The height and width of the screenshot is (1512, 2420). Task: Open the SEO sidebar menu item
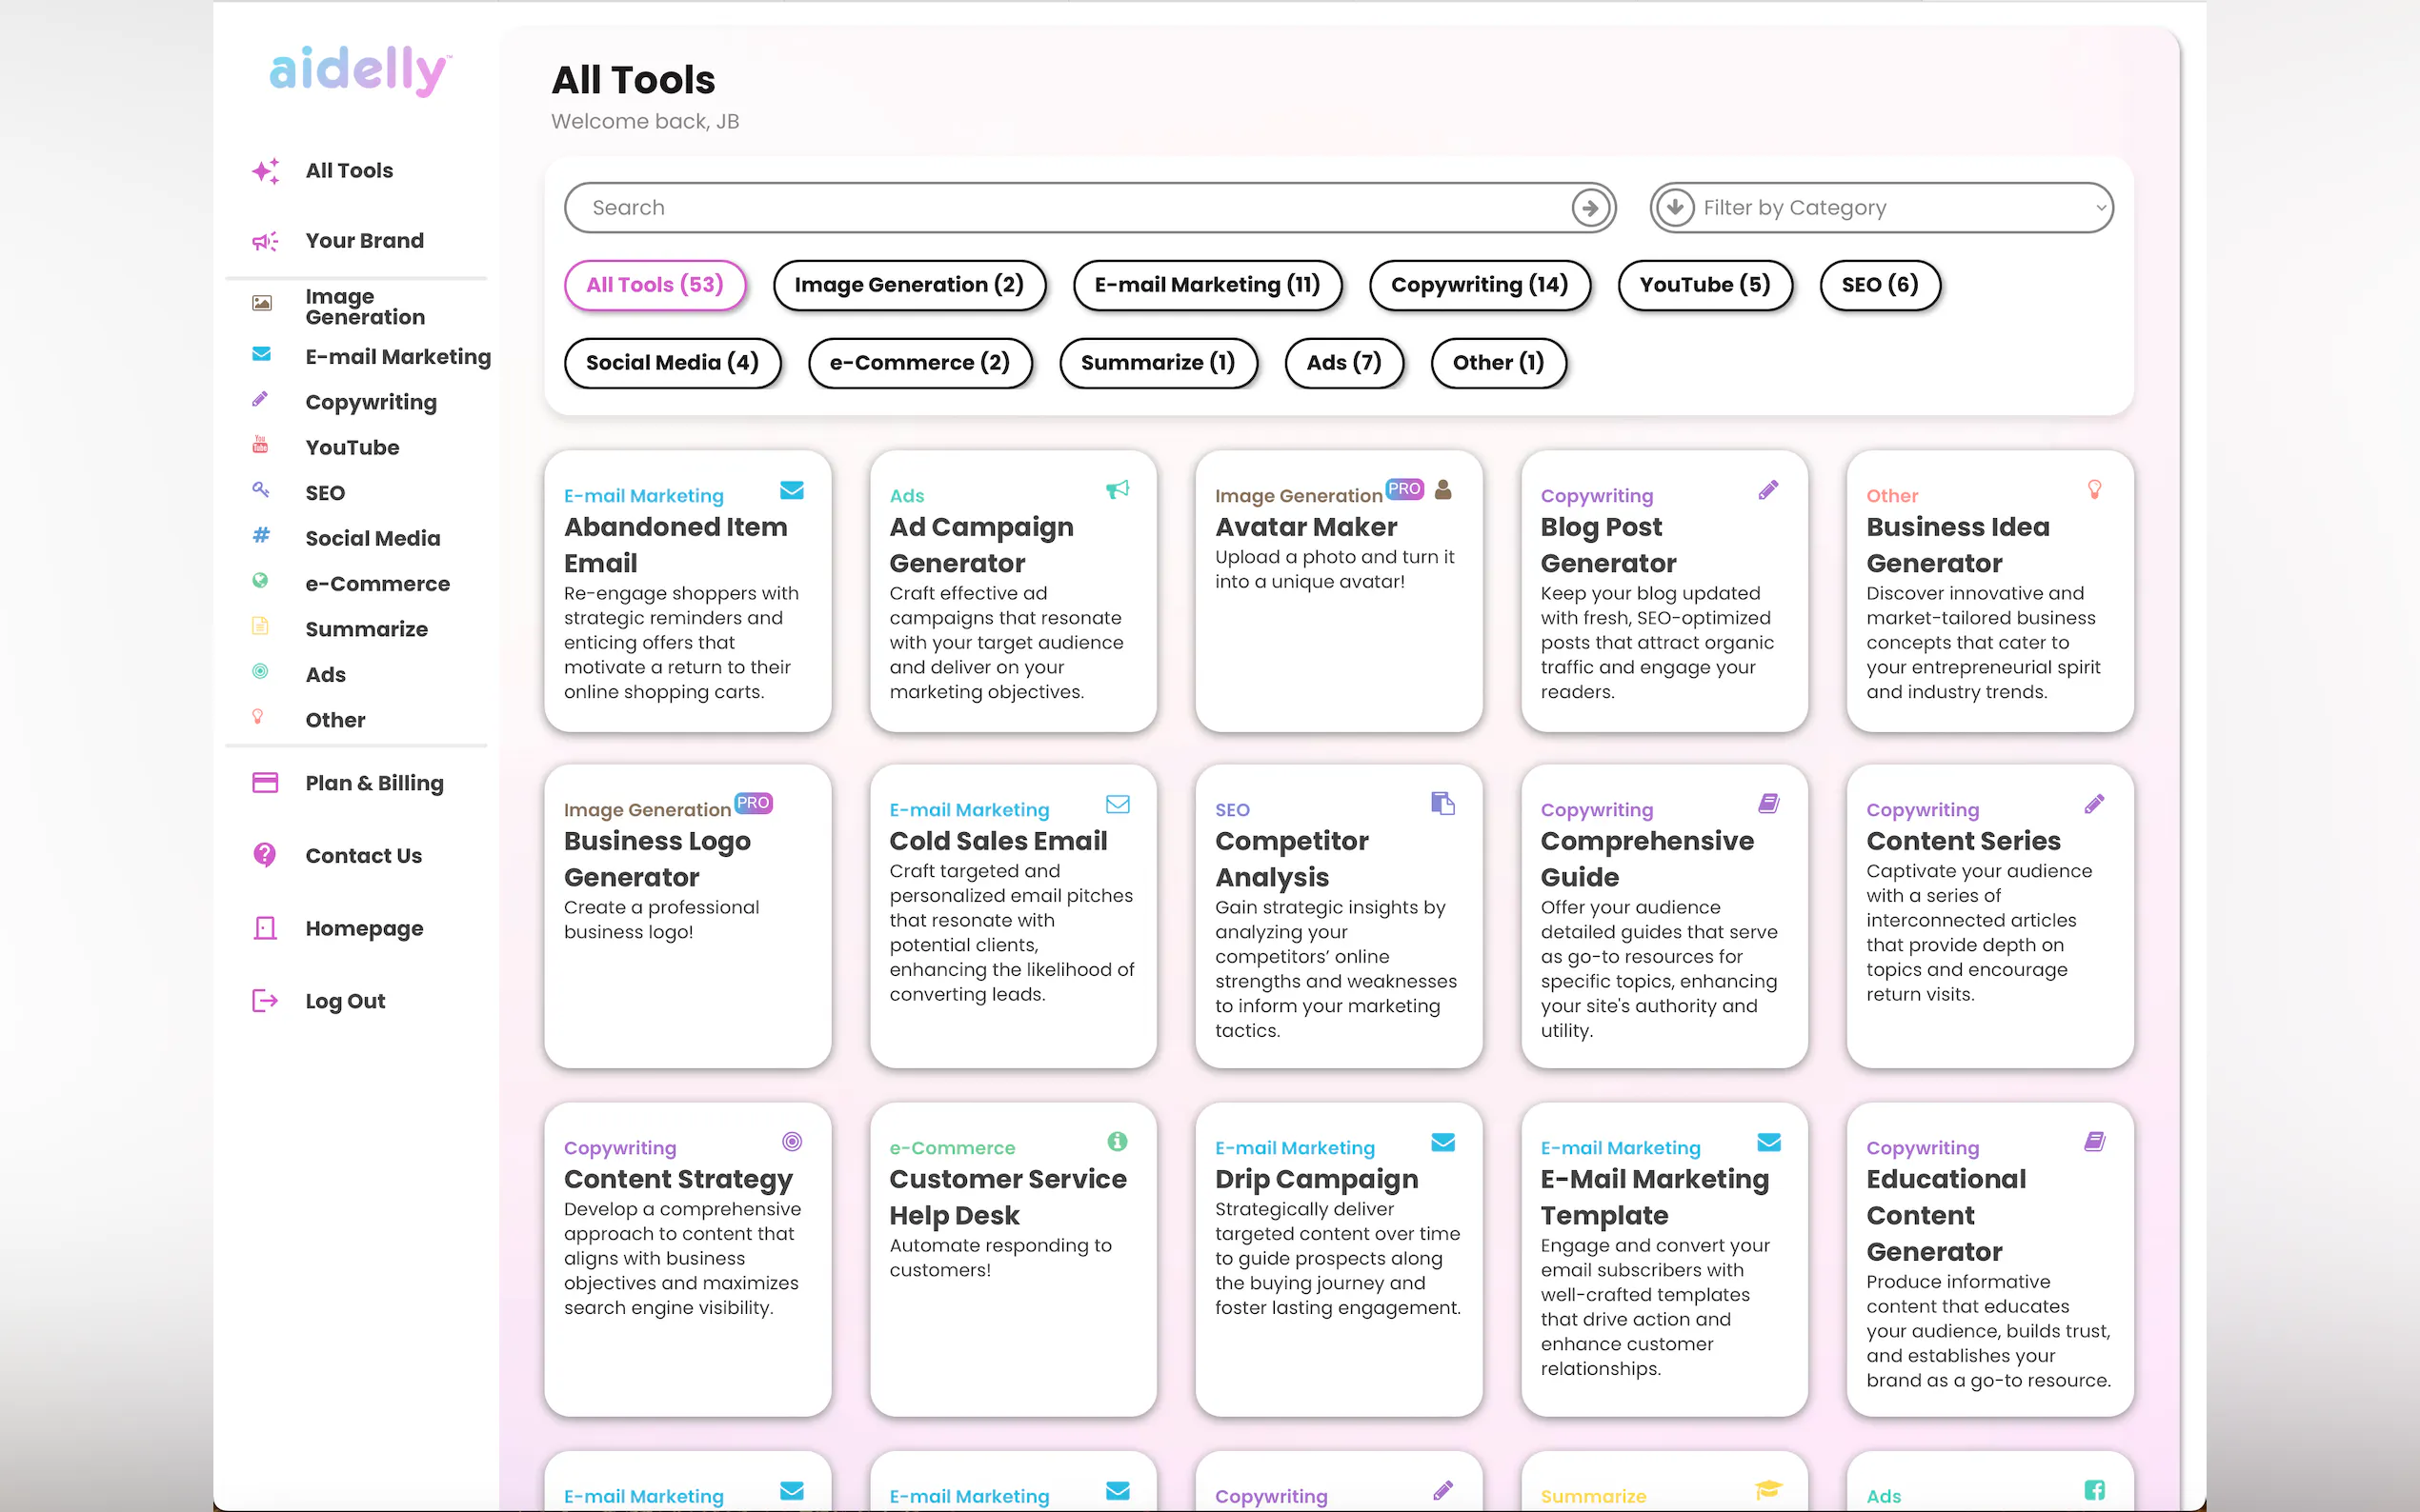[x=325, y=493]
